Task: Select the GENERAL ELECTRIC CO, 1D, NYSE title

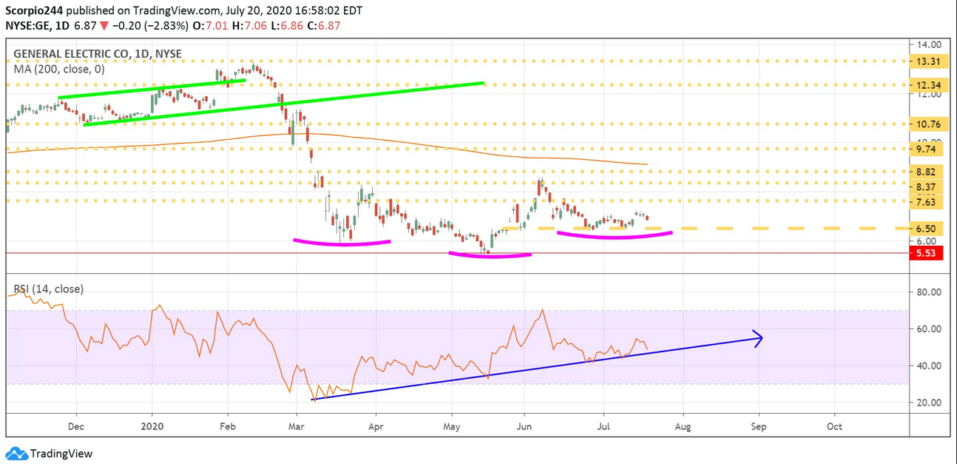Action: coord(98,54)
